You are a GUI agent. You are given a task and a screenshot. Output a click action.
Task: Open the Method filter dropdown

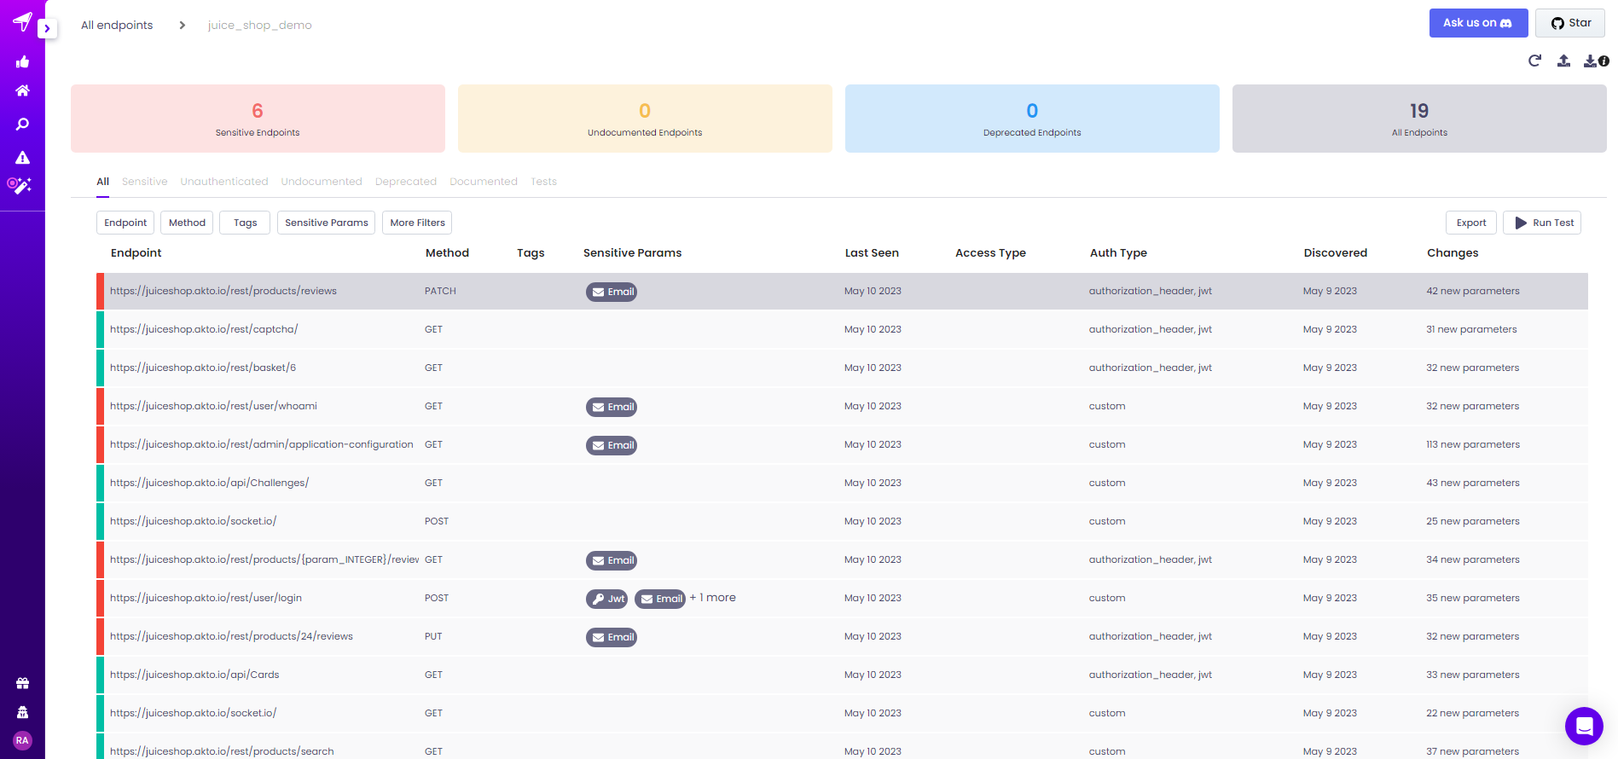[187, 223]
